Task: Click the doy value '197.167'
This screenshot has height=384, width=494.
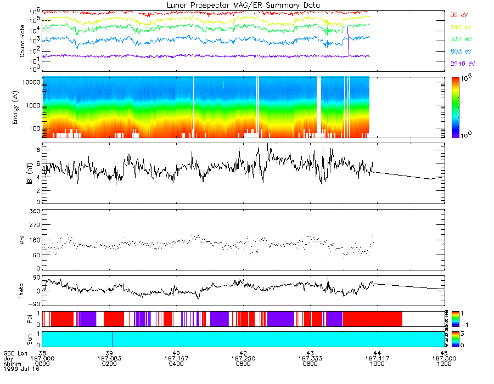Action: (176, 359)
